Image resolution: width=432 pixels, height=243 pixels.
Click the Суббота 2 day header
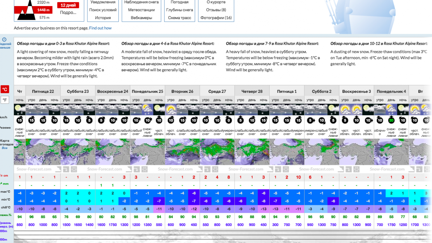322,91
